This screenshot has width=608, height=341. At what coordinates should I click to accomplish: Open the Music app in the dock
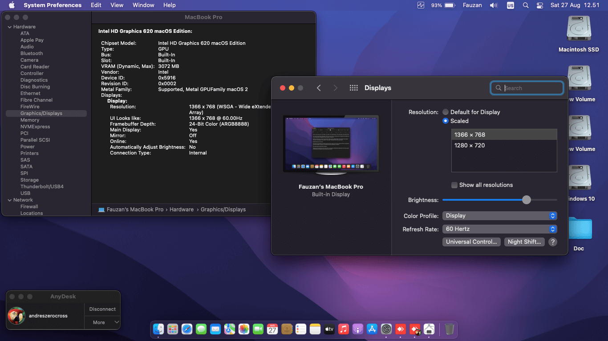pos(343,329)
